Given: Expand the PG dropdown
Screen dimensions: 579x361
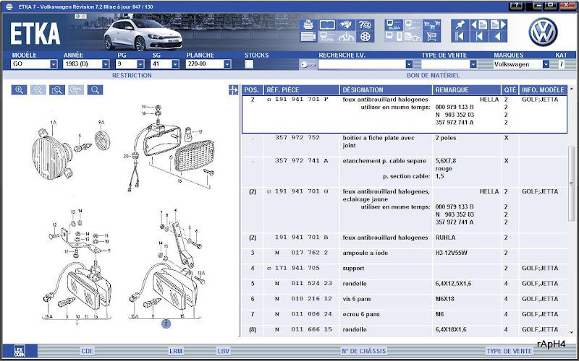Looking at the screenshot, I should pyautogui.click(x=140, y=64).
